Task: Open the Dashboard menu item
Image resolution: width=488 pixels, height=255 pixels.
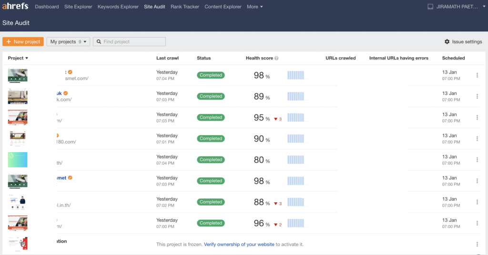Action: pyautogui.click(x=47, y=7)
